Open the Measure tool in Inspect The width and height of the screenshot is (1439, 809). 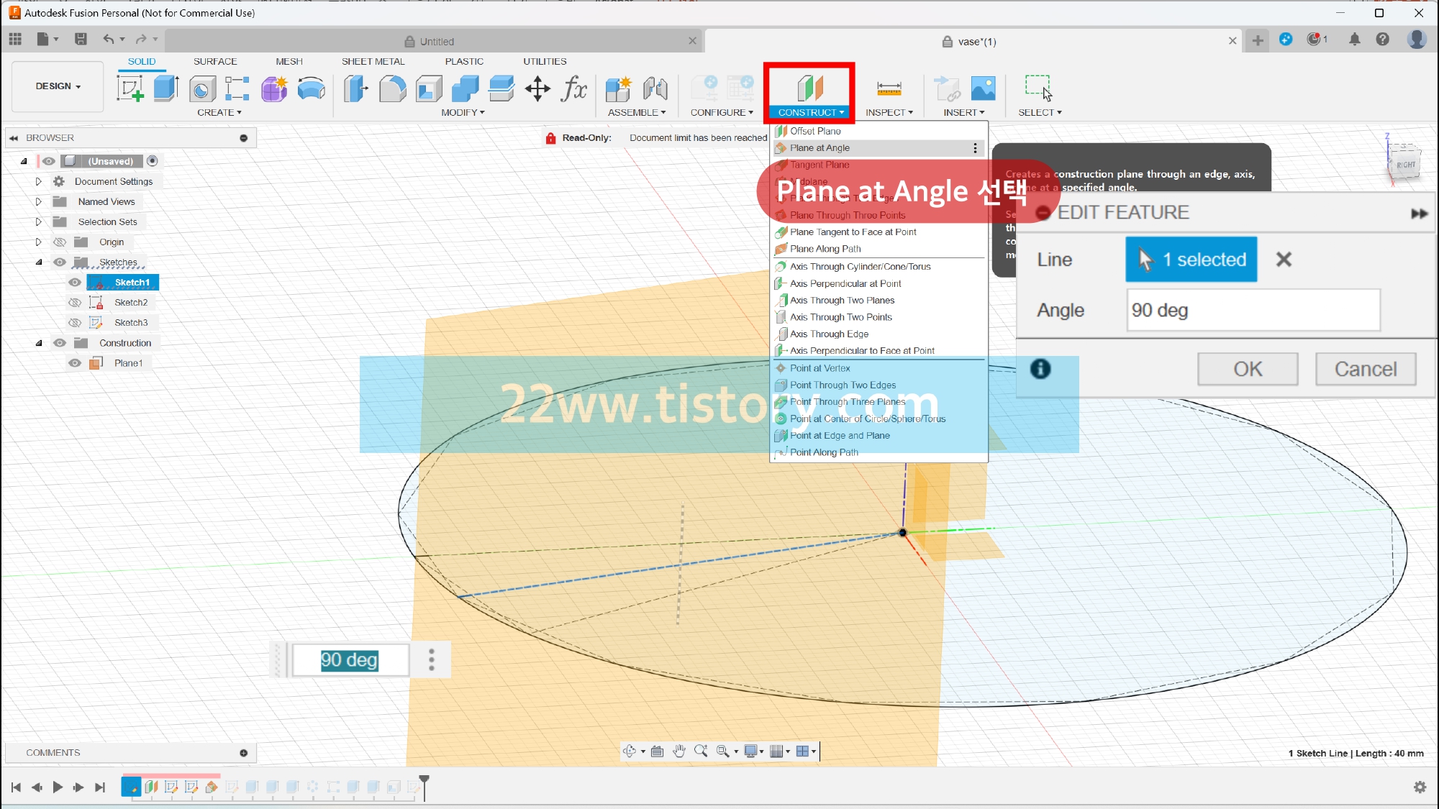pyautogui.click(x=889, y=88)
